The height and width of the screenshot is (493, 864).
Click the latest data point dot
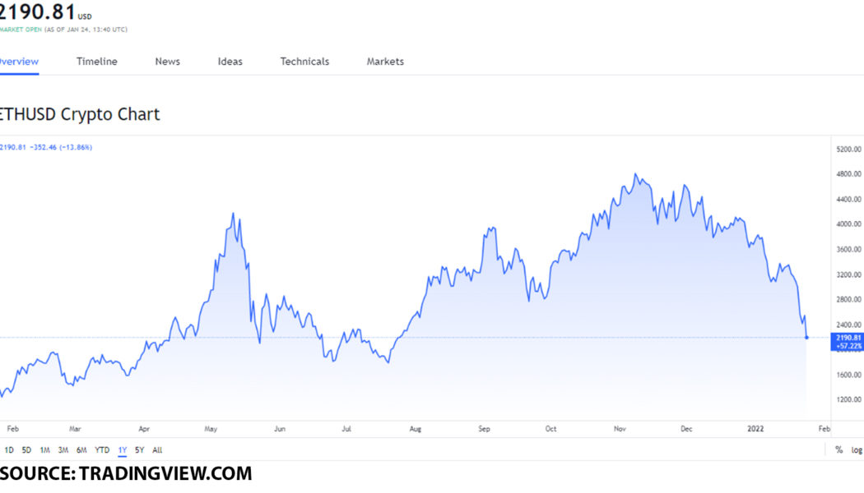pyautogui.click(x=806, y=337)
